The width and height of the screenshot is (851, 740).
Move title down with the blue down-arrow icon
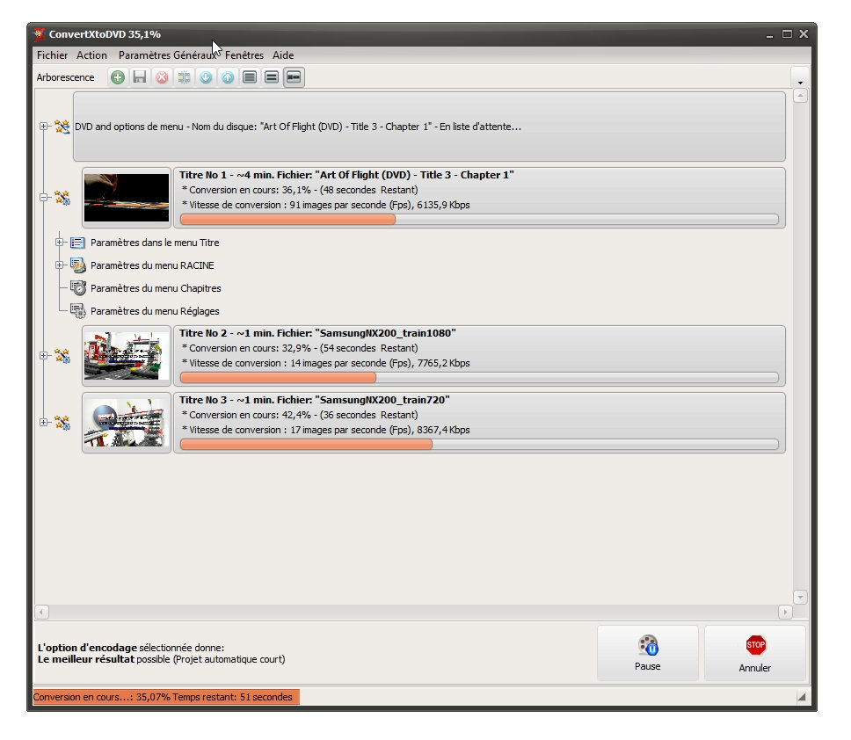click(x=205, y=77)
